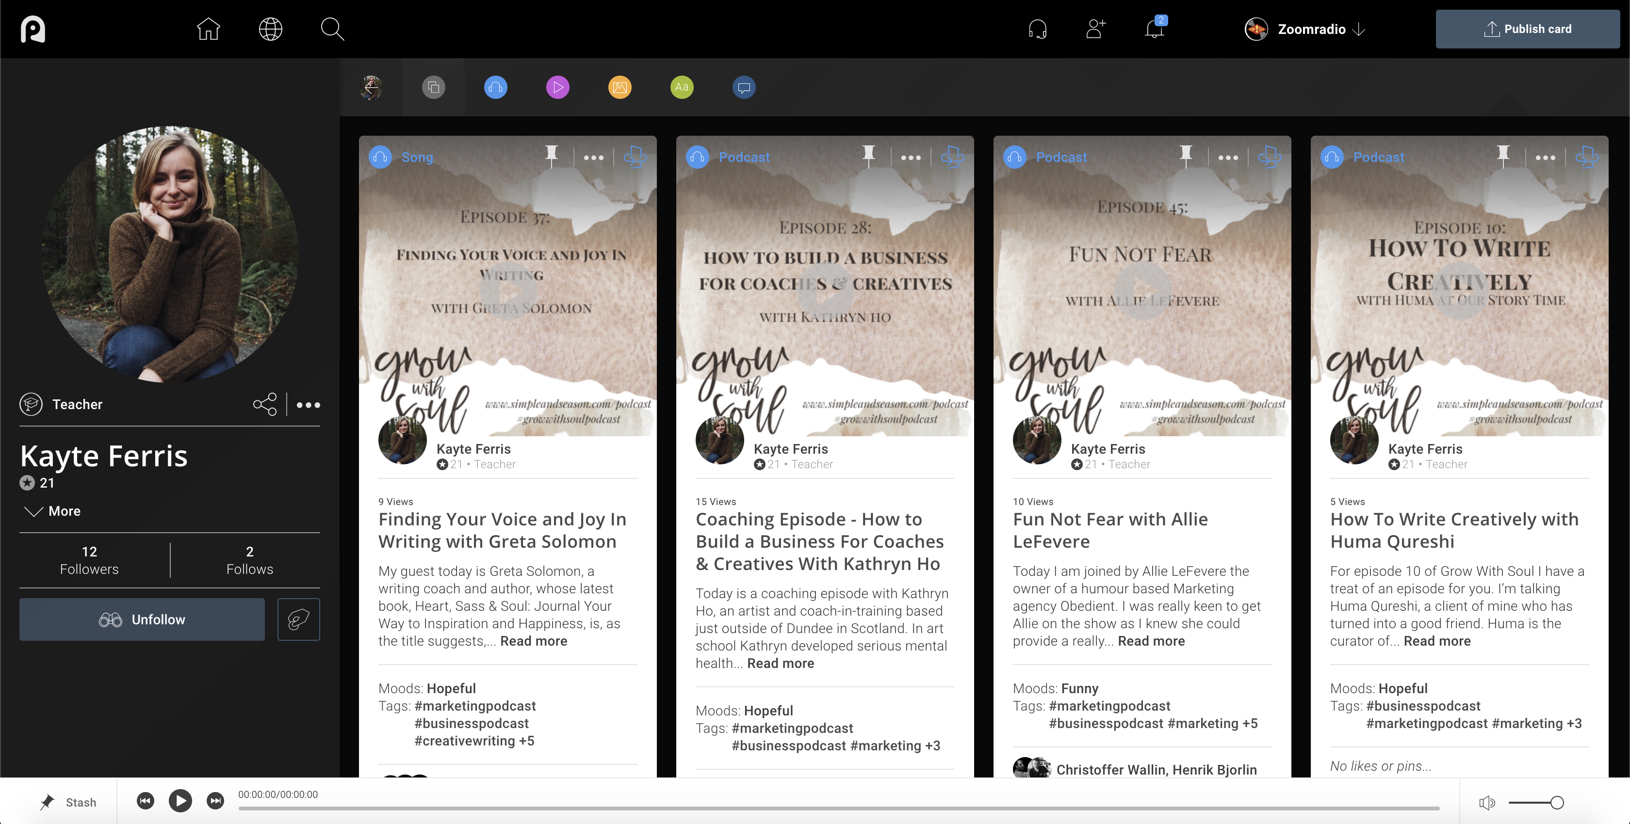Adjust the volume slider
This screenshot has height=824, width=1630.
[x=1557, y=803]
